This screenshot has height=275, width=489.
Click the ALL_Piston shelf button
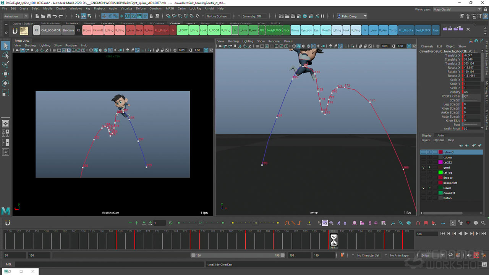coord(162,30)
